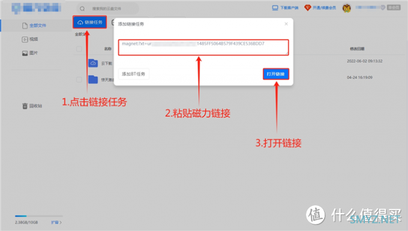
Task: Click date 2022-06-02 09:13:32
Action: pos(365,61)
